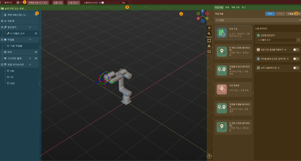The image size is (301, 161).
Task: Click the 삭제 button
Action: coord(280,14)
